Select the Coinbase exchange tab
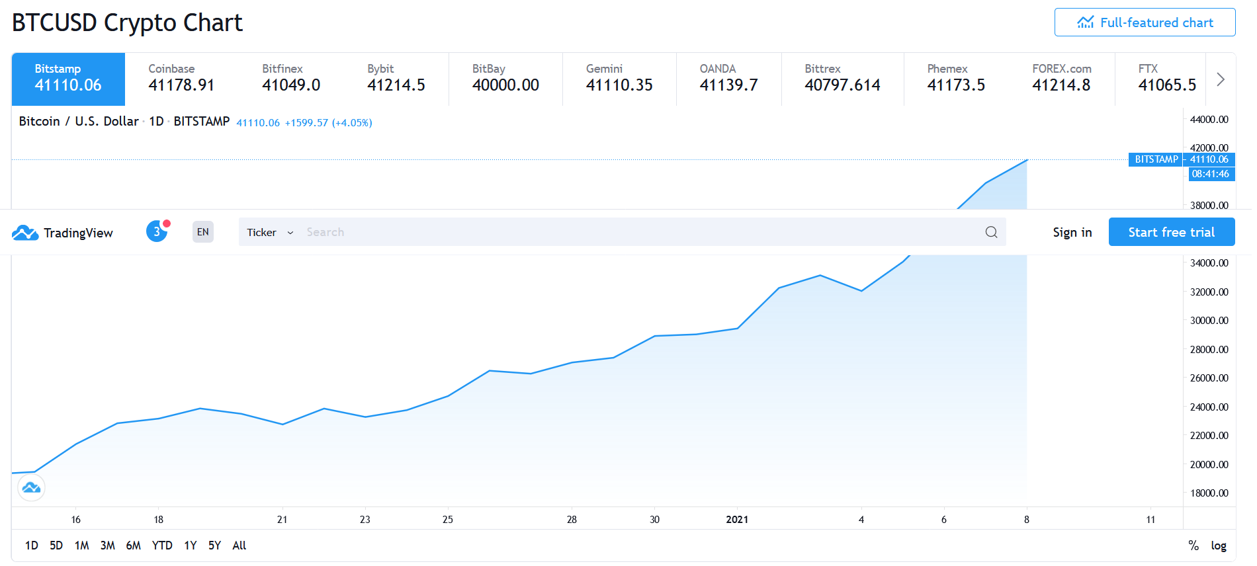Screen dimensions: 1257x566 [182, 79]
